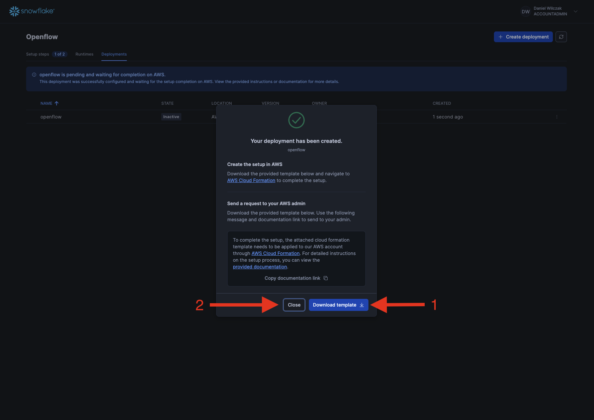Screen dimensions: 594x420
Task: Click the Snowflake logo
Action: pyautogui.click(x=32, y=11)
